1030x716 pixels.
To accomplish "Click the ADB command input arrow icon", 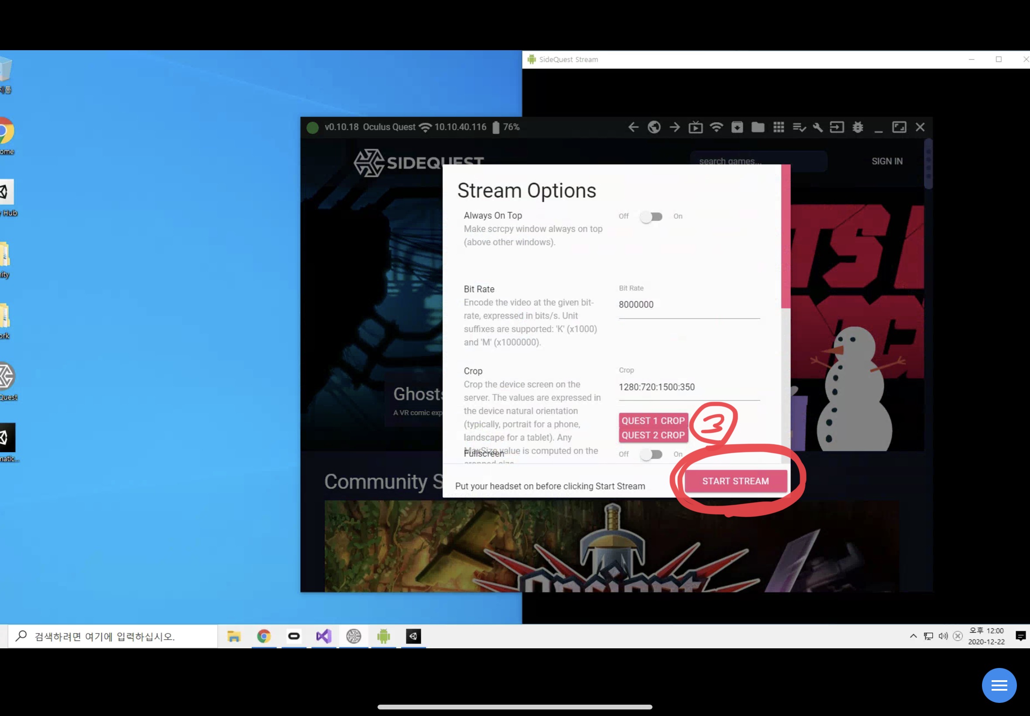I will 837,127.
